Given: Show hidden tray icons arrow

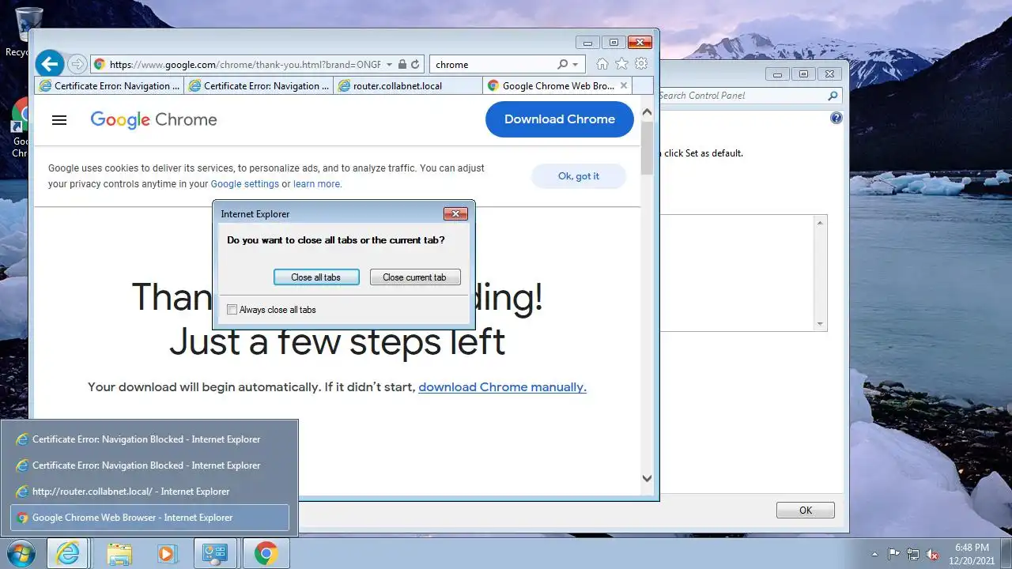Looking at the screenshot, I should [874, 554].
